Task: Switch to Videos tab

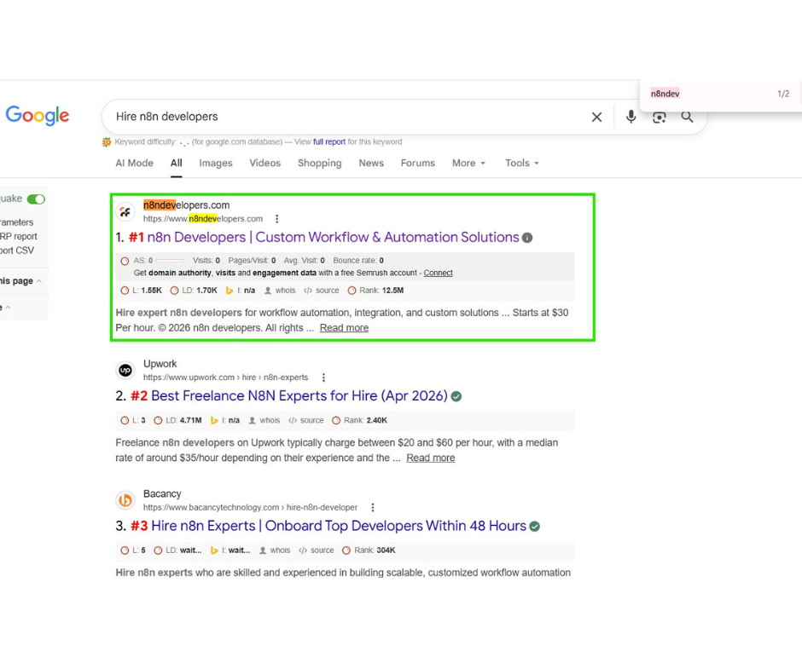Action: tap(265, 163)
